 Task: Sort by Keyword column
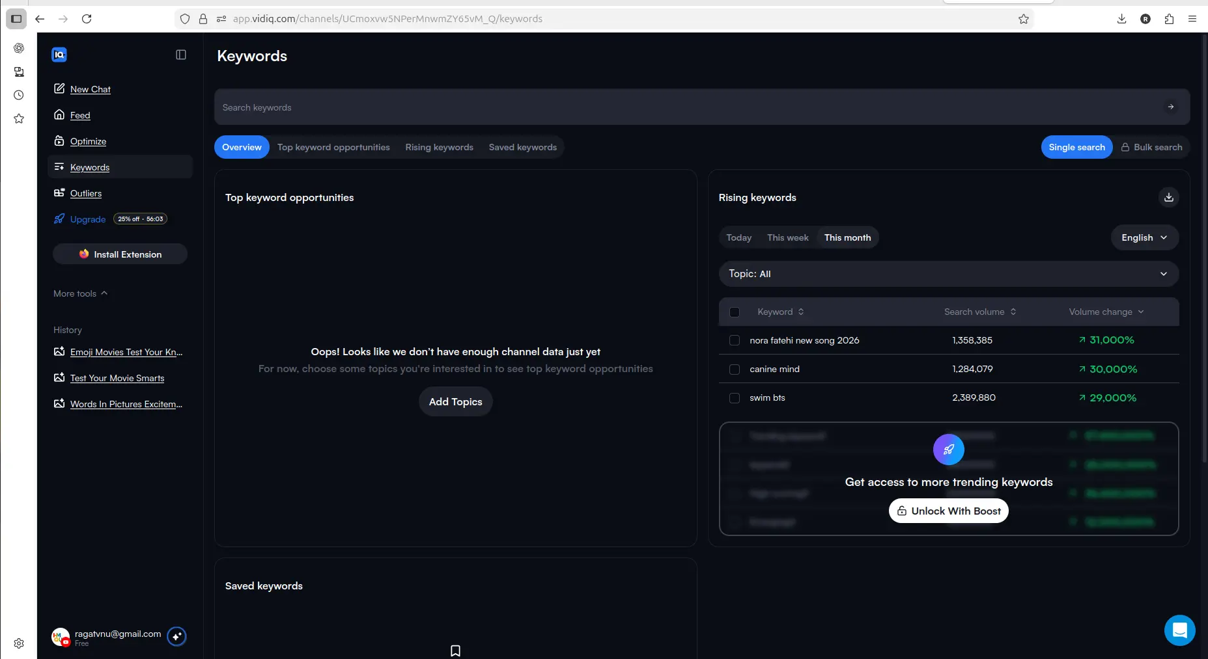pos(781,312)
